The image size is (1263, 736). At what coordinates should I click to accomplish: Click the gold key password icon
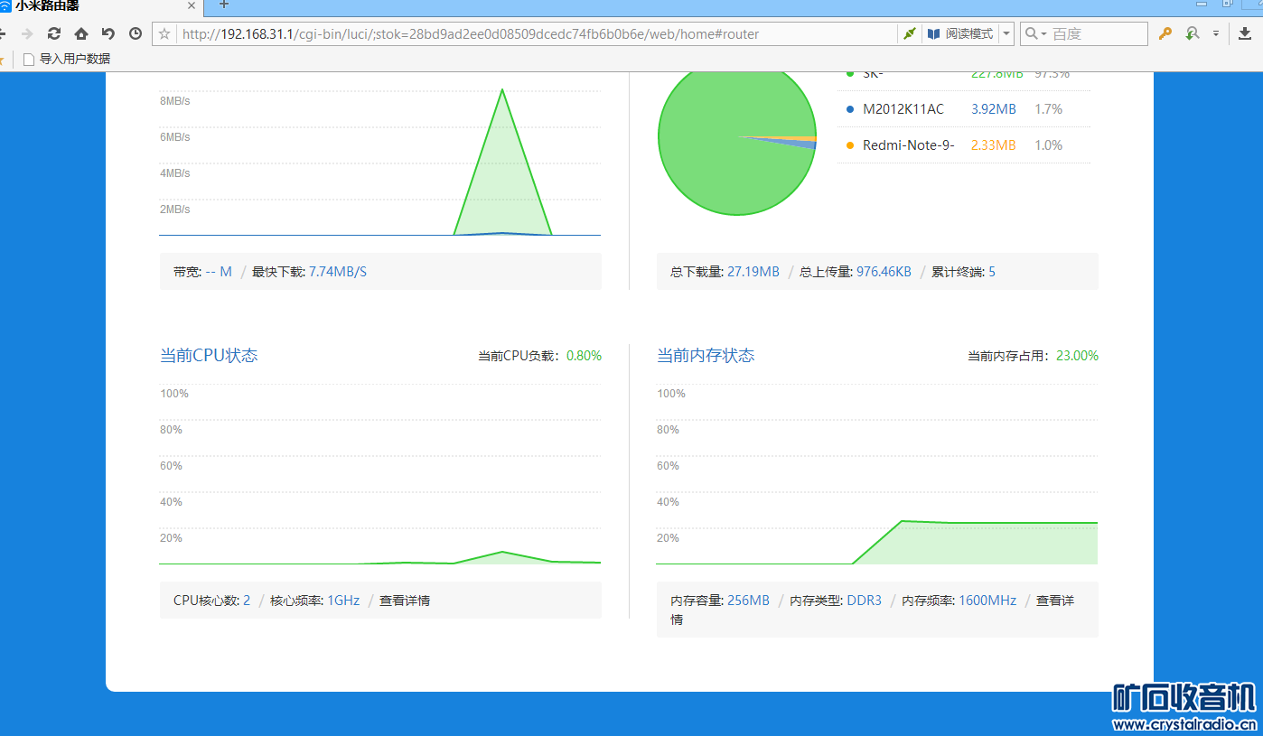click(x=1165, y=33)
